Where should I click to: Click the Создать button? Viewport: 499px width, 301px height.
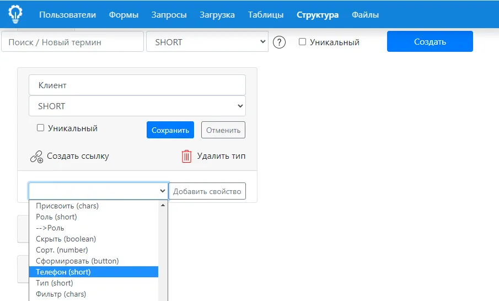(430, 41)
